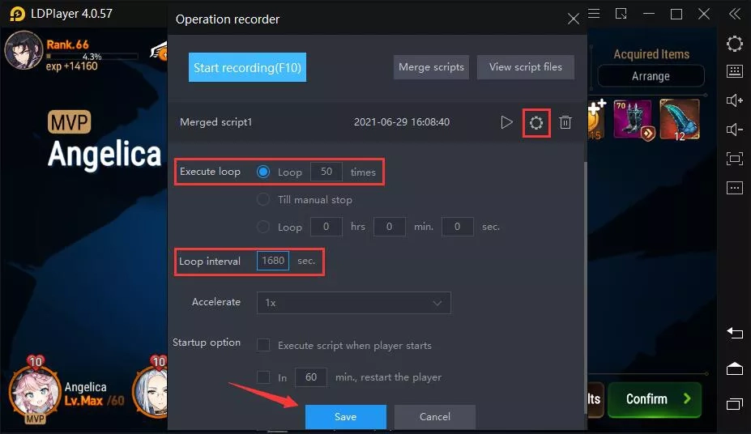The height and width of the screenshot is (434, 751).
Task: Open keyboard mapping in right sidebar
Action: coord(734,72)
